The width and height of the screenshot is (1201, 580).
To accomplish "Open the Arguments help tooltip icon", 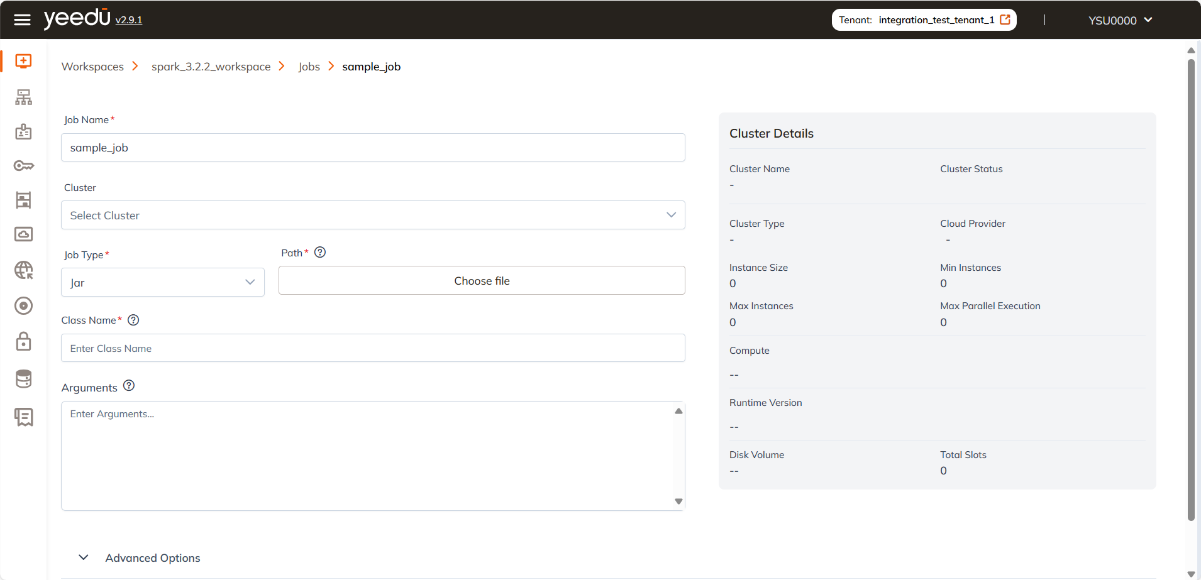I will click(128, 385).
